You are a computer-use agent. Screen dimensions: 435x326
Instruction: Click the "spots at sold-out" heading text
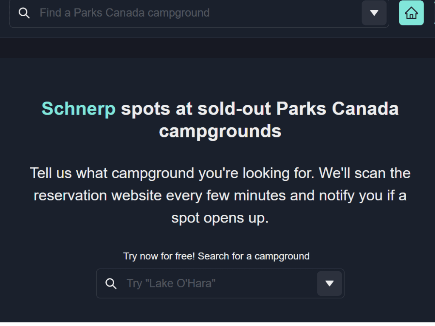pyautogui.click(x=196, y=108)
